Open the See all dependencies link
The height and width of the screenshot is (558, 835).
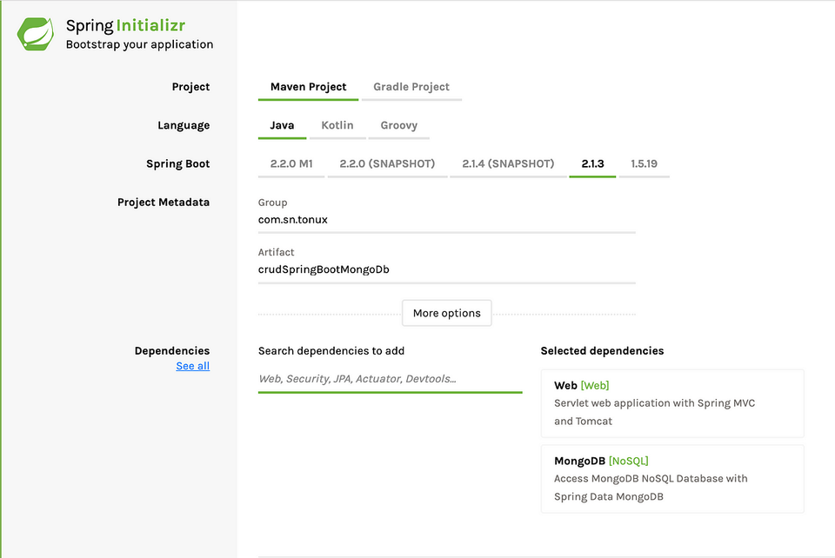coord(192,366)
